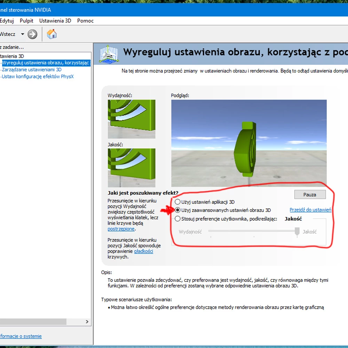348x348 pixels.
Task: Open Ustaw konfigurację efektów PhysX
Action: (x=38, y=77)
